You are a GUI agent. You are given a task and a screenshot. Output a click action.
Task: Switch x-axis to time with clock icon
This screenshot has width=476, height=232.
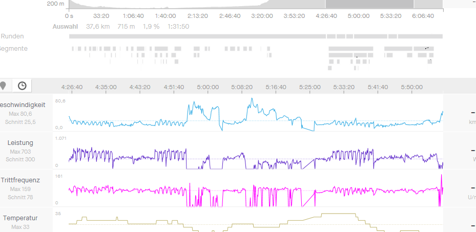(22, 86)
